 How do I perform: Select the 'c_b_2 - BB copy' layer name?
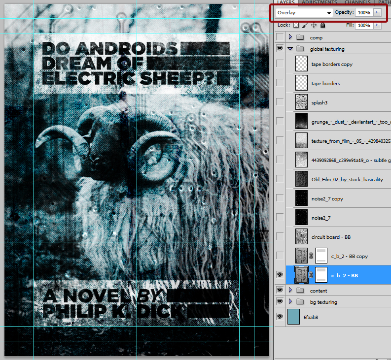(x=350, y=257)
